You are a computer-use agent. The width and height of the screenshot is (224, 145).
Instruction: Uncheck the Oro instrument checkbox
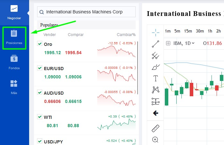pos(40,44)
